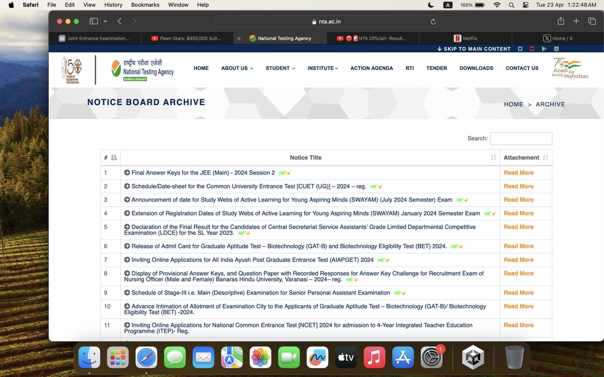
Task: Open Spotlight search in menu bar
Action: click(511, 5)
